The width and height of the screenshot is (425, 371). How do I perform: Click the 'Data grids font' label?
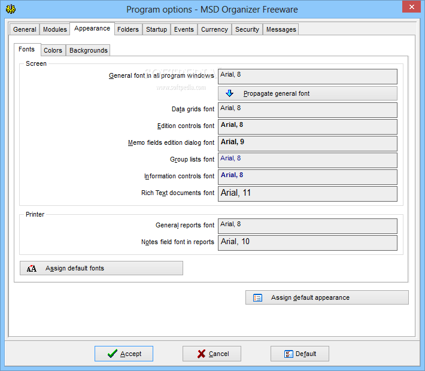193,110
